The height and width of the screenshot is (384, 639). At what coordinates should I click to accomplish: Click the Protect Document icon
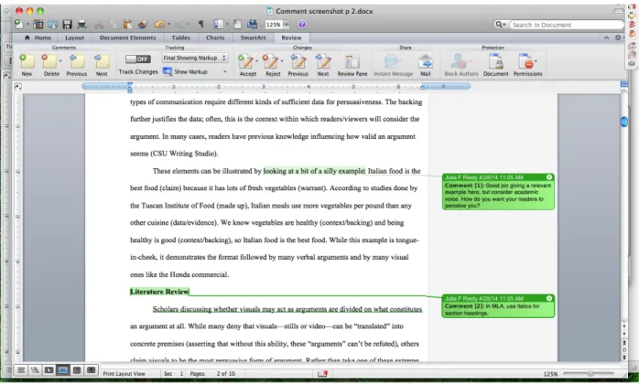[495, 65]
